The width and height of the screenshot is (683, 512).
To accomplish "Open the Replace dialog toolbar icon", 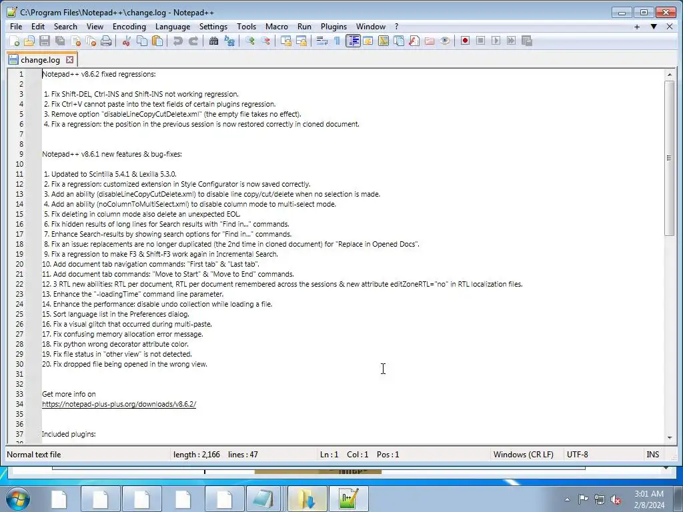I will coord(229,41).
